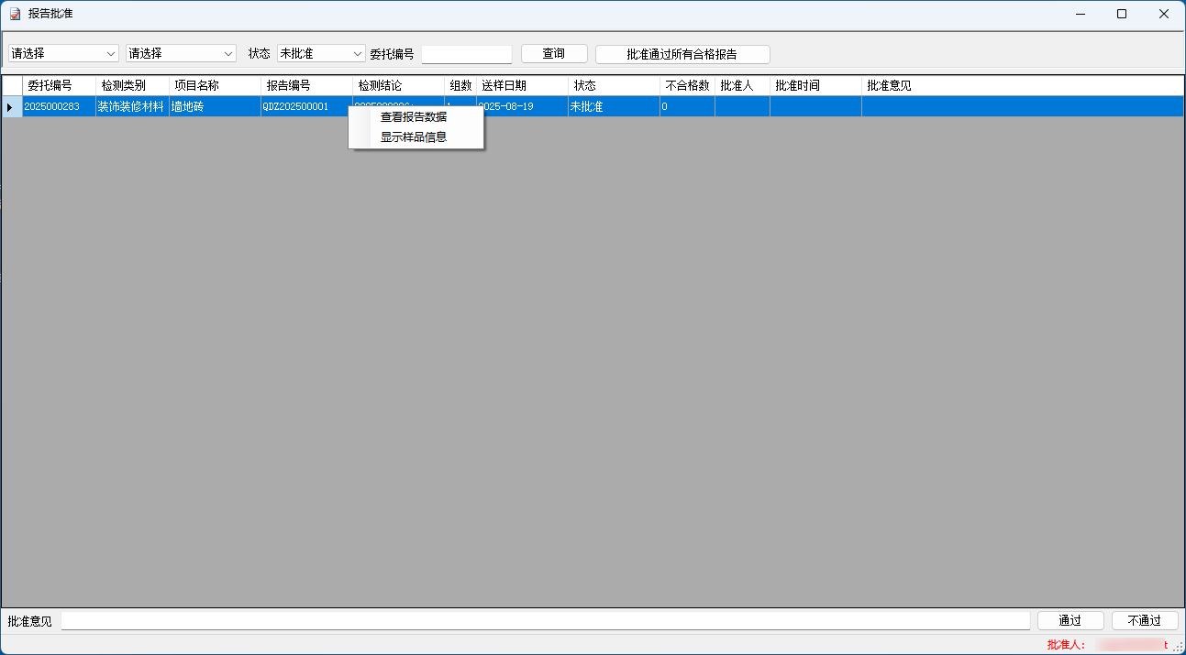The image size is (1186, 655).
Task: Select the cell containing QDZ202500001
Action: point(306,107)
